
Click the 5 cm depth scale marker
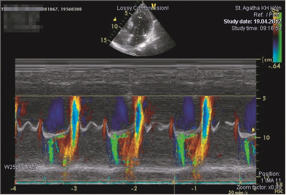pyautogui.click(x=265, y=98)
